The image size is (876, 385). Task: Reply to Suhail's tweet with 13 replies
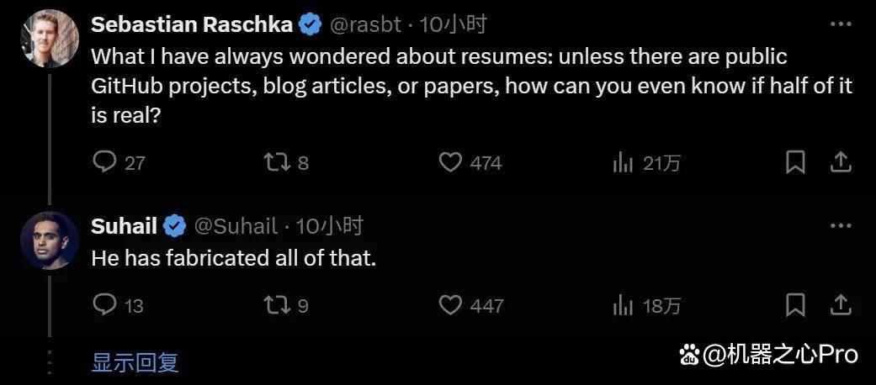pyautogui.click(x=104, y=305)
